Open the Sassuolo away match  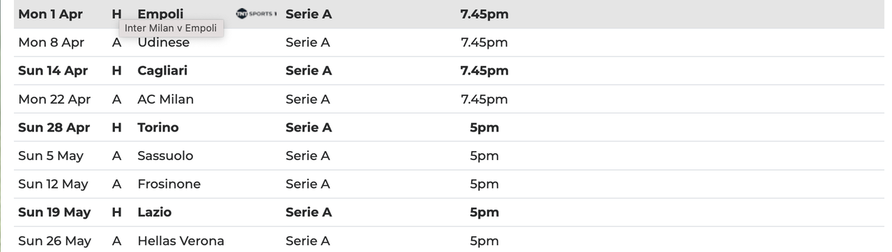[x=166, y=156]
